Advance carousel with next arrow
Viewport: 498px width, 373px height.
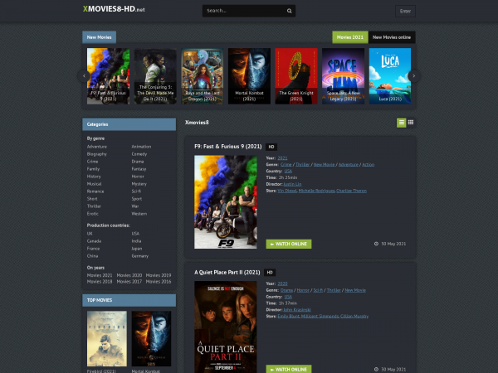click(x=413, y=75)
